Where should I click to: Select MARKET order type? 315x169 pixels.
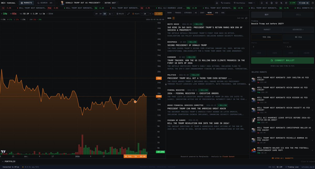[x=267, y=30]
